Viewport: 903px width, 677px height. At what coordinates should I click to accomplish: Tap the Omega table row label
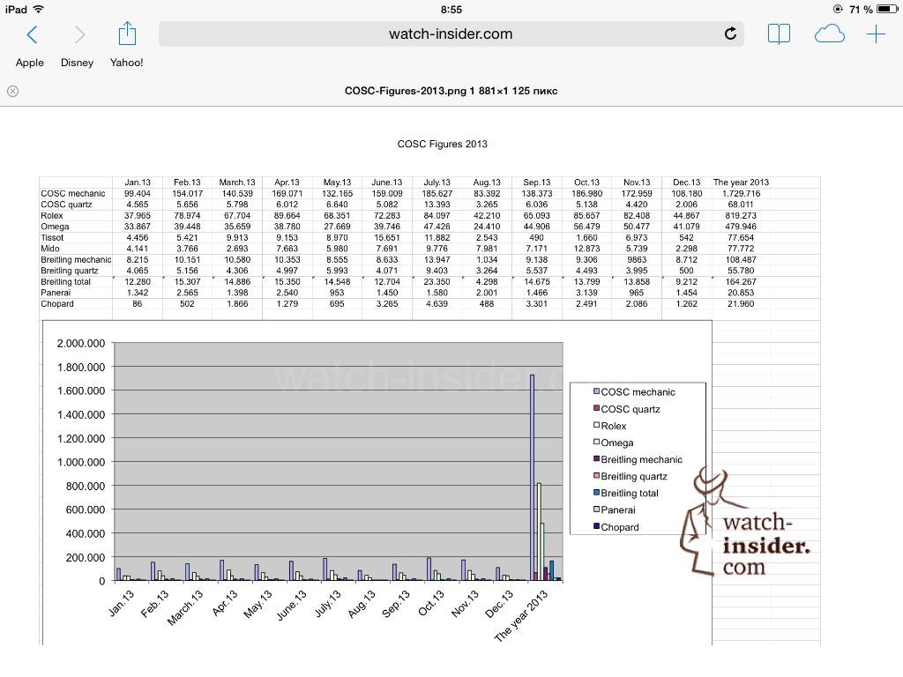click(55, 227)
